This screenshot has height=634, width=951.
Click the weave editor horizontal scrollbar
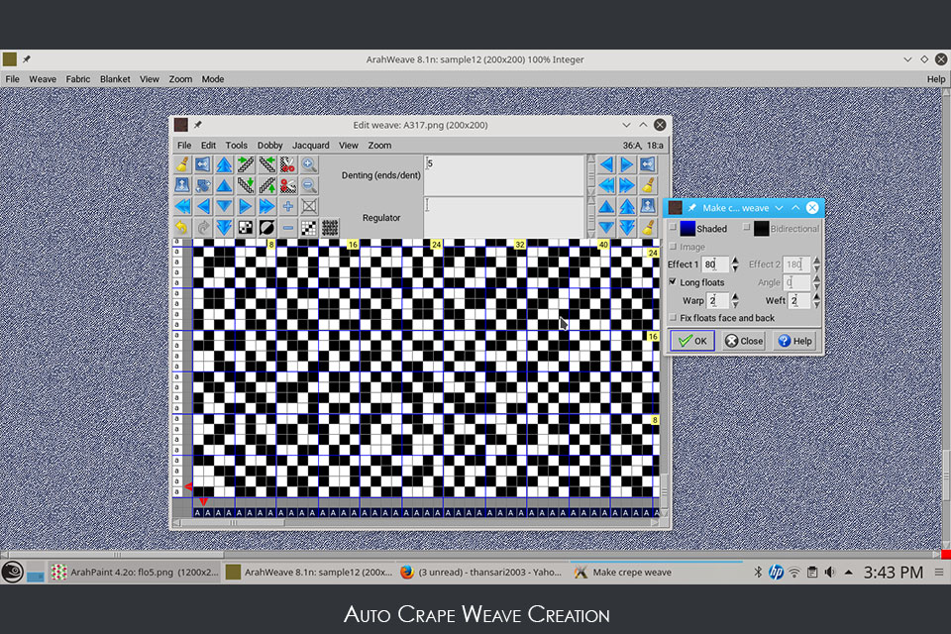pyautogui.click(x=416, y=522)
